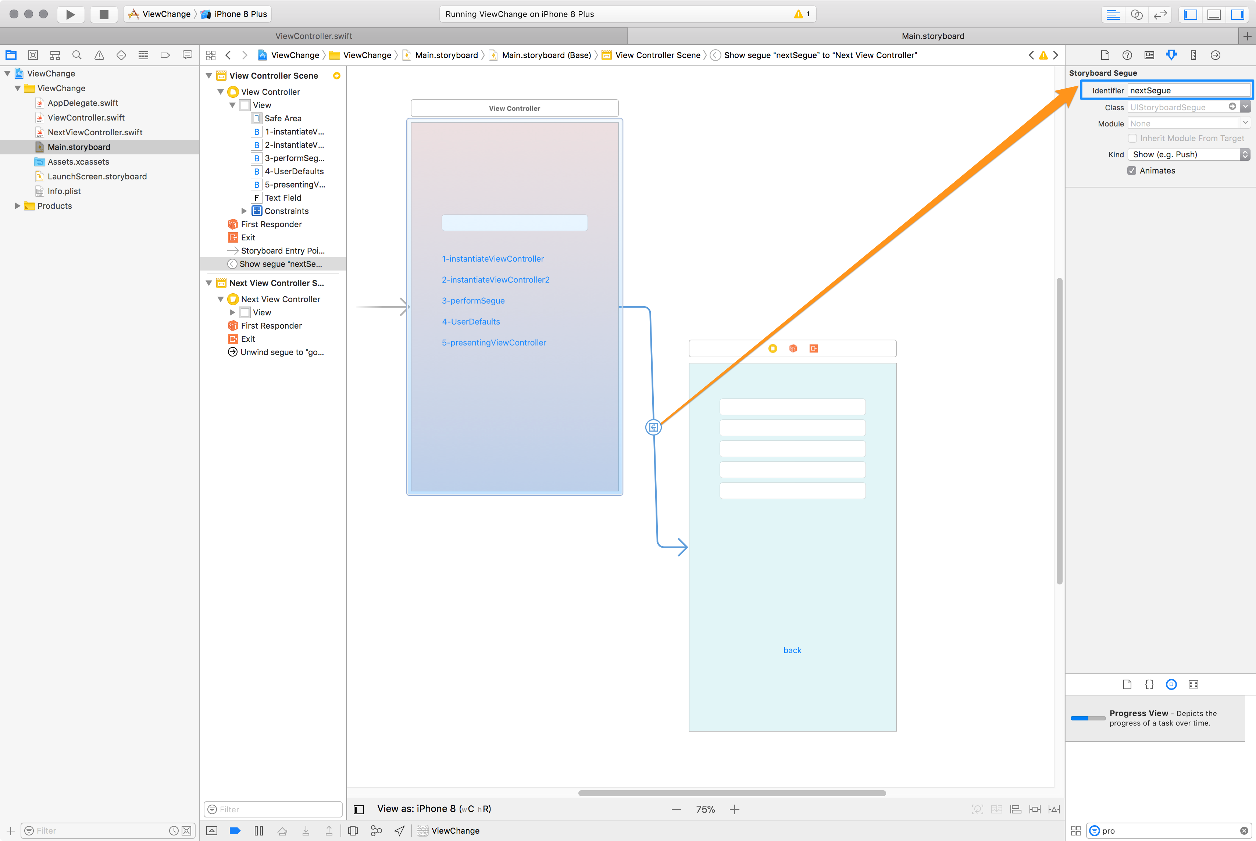This screenshot has width=1256, height=841.
Task: Open the Size inspector ruler icon
Action: (1193, 55)
